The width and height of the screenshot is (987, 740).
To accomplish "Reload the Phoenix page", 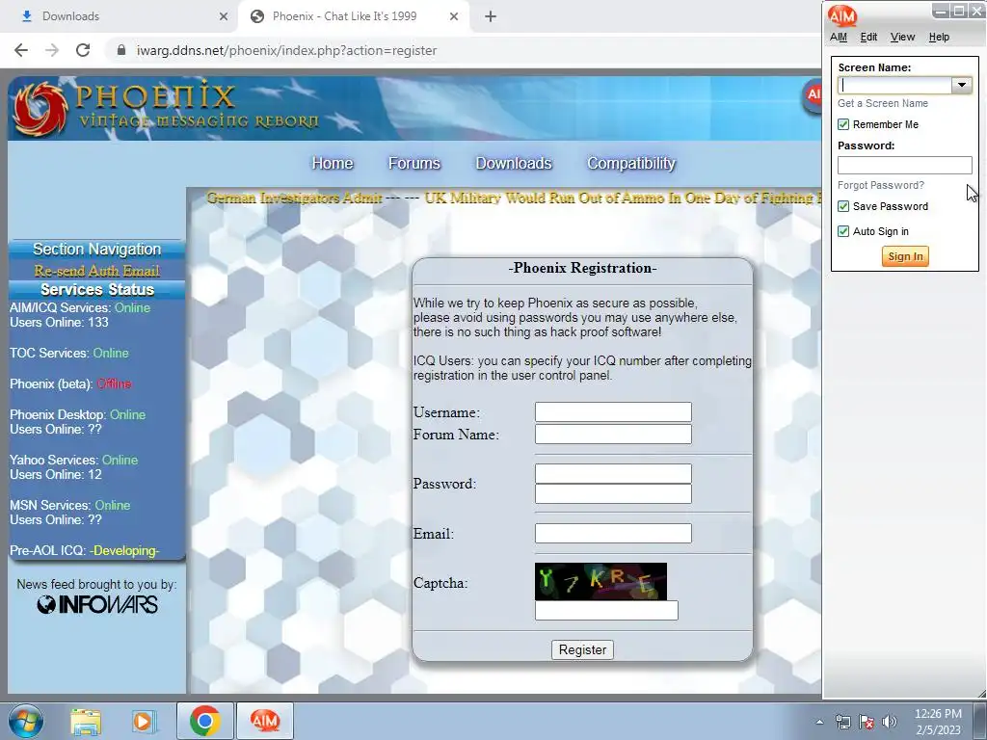I will 83,50.
